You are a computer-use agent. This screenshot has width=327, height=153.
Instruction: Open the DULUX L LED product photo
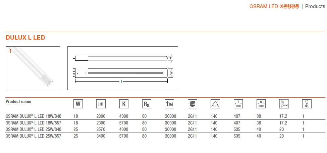pos(33,68)
